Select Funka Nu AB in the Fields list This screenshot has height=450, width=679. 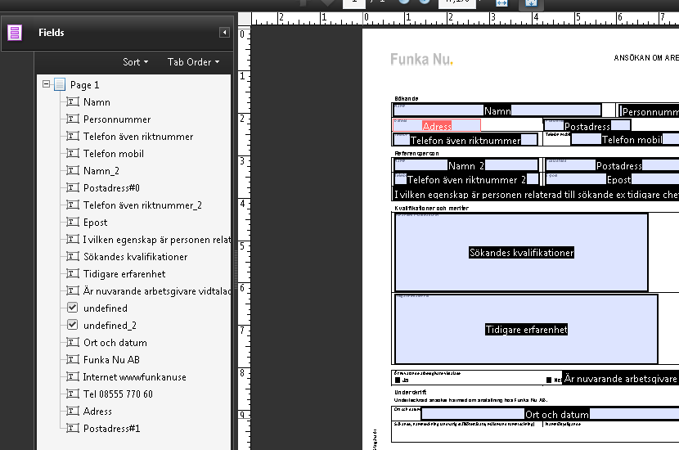click(x=111, y=359)
